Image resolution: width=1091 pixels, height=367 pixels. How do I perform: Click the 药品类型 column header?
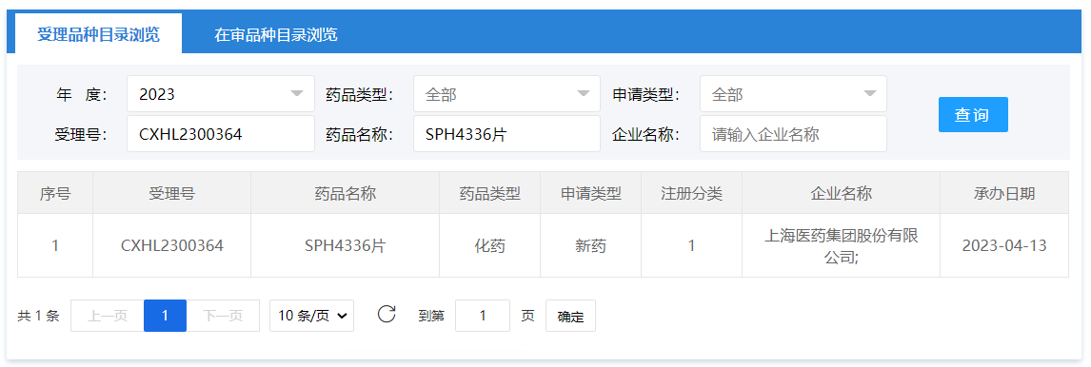(x=490, y=193)
